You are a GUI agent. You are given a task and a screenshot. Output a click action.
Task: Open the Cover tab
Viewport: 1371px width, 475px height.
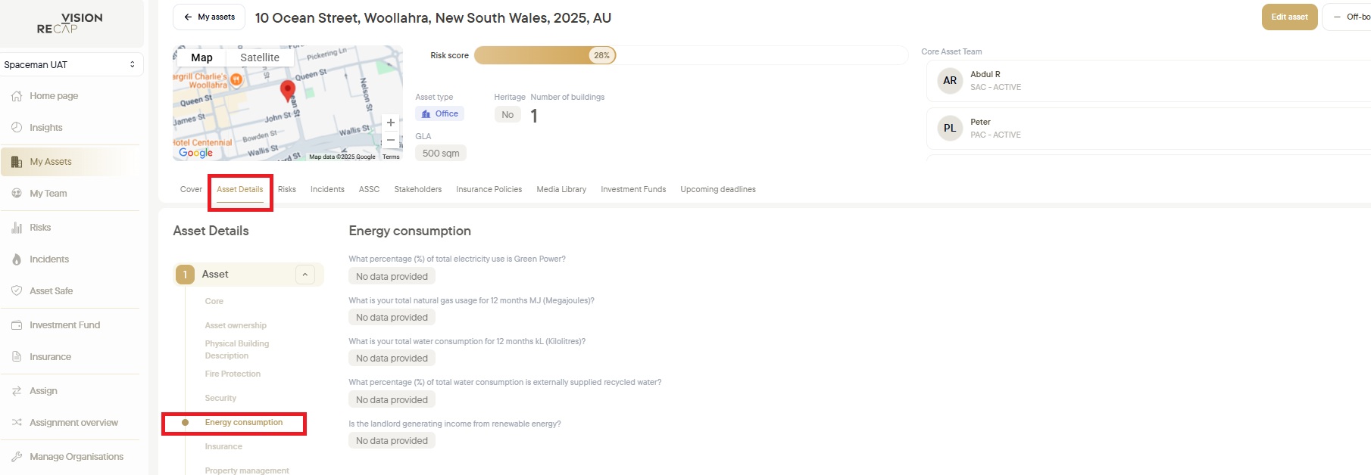[191, 189]
